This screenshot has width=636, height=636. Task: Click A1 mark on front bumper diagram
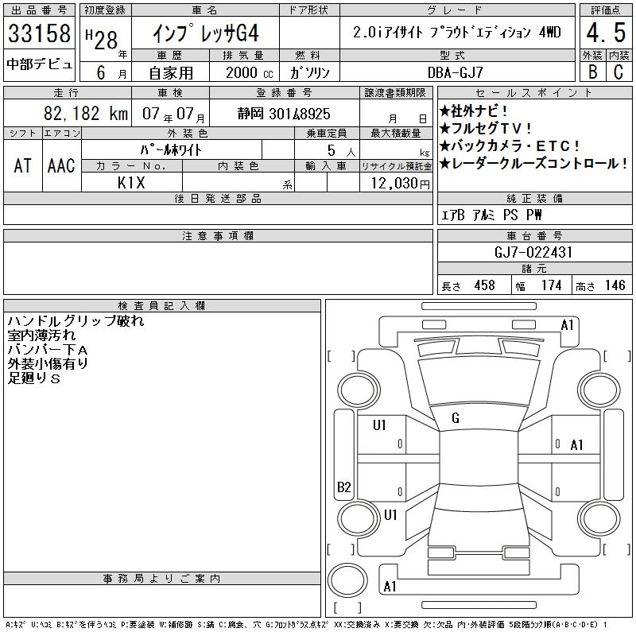coord(567,325)
